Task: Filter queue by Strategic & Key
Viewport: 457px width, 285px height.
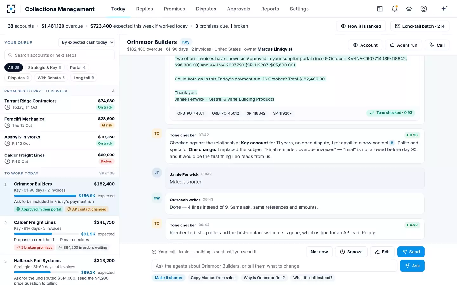Action: point(45,67)
